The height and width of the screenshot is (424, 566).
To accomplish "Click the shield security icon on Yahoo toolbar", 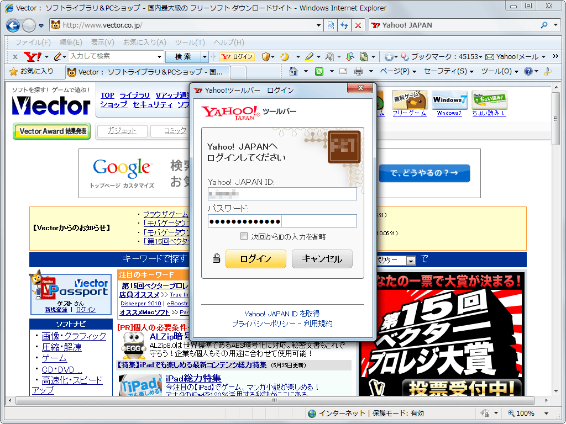I will (x=266, y=57).
